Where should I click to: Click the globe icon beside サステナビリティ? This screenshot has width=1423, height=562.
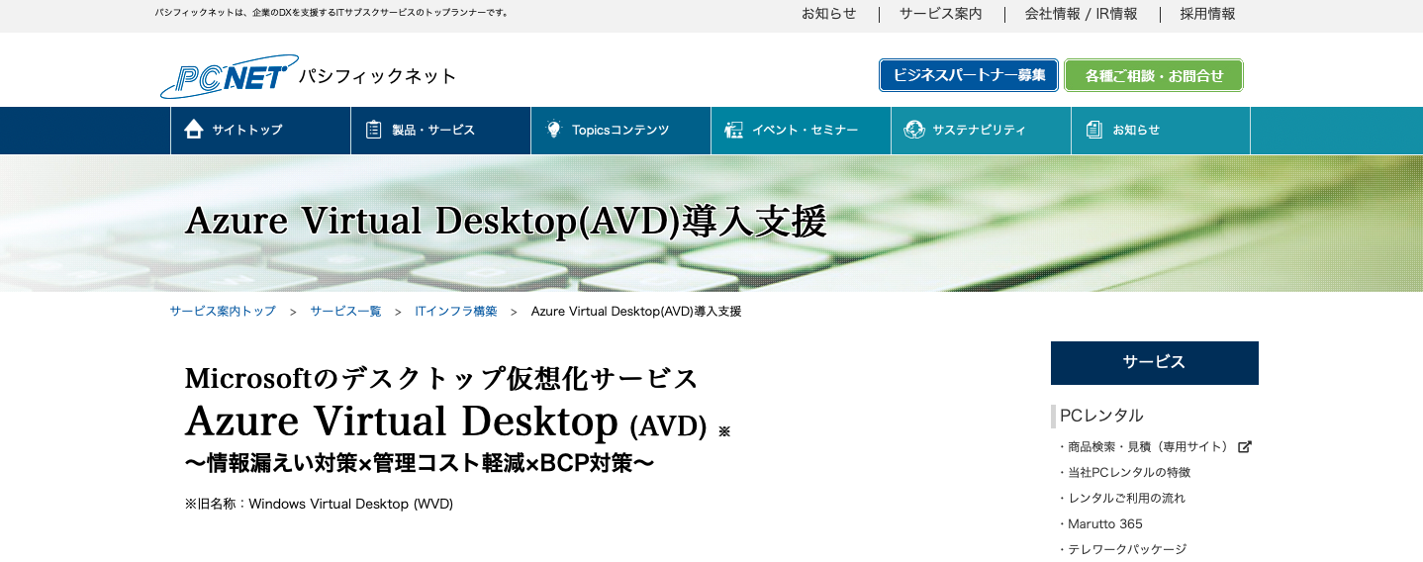(913, 130)
